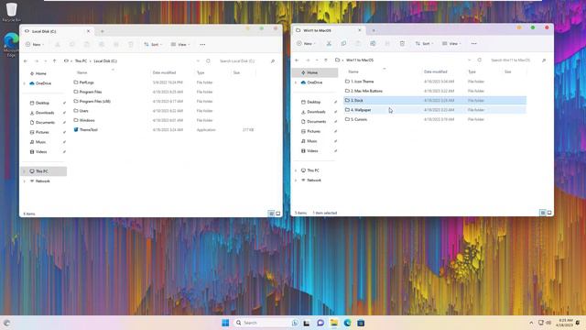Viewport: 586px width, 330px height.
Task: Select Home in Win11 to MacOS sidebar
Action: pyautogui.click(x=315, y=72)
